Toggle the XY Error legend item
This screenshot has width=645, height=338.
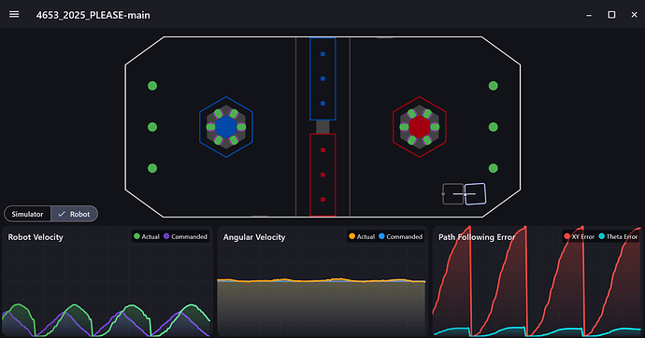point(580,236)
